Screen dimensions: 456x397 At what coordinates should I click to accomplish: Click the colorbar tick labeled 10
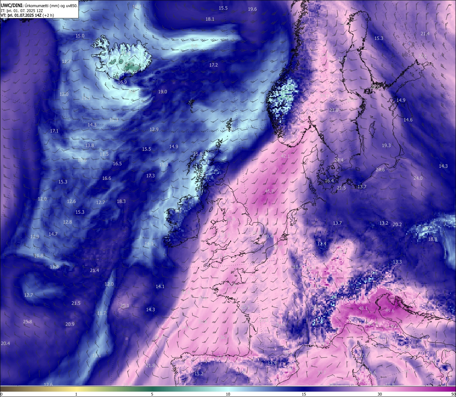click(228, 394)
